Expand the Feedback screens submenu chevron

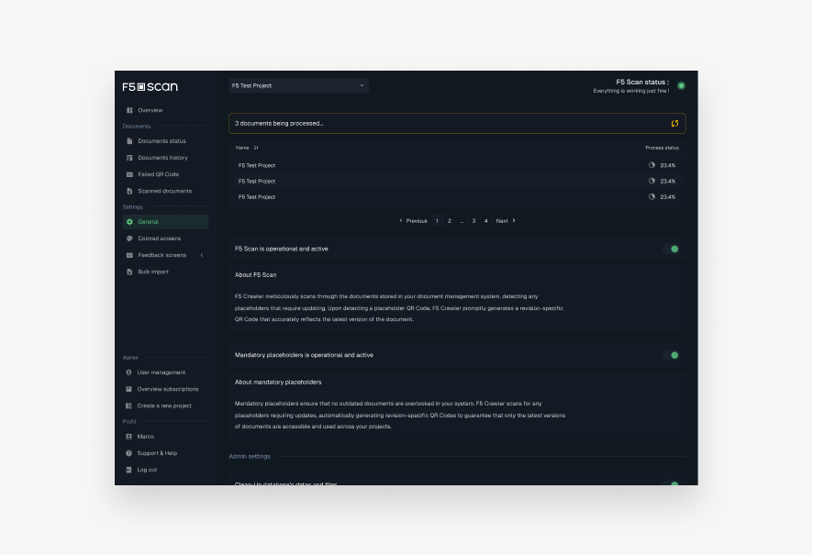pos(202,255)
